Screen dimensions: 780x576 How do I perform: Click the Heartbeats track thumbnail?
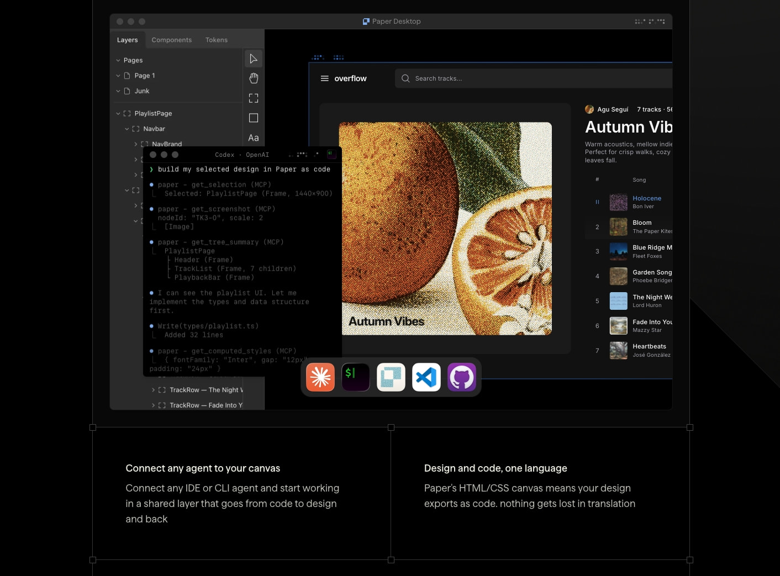(618, 350)
